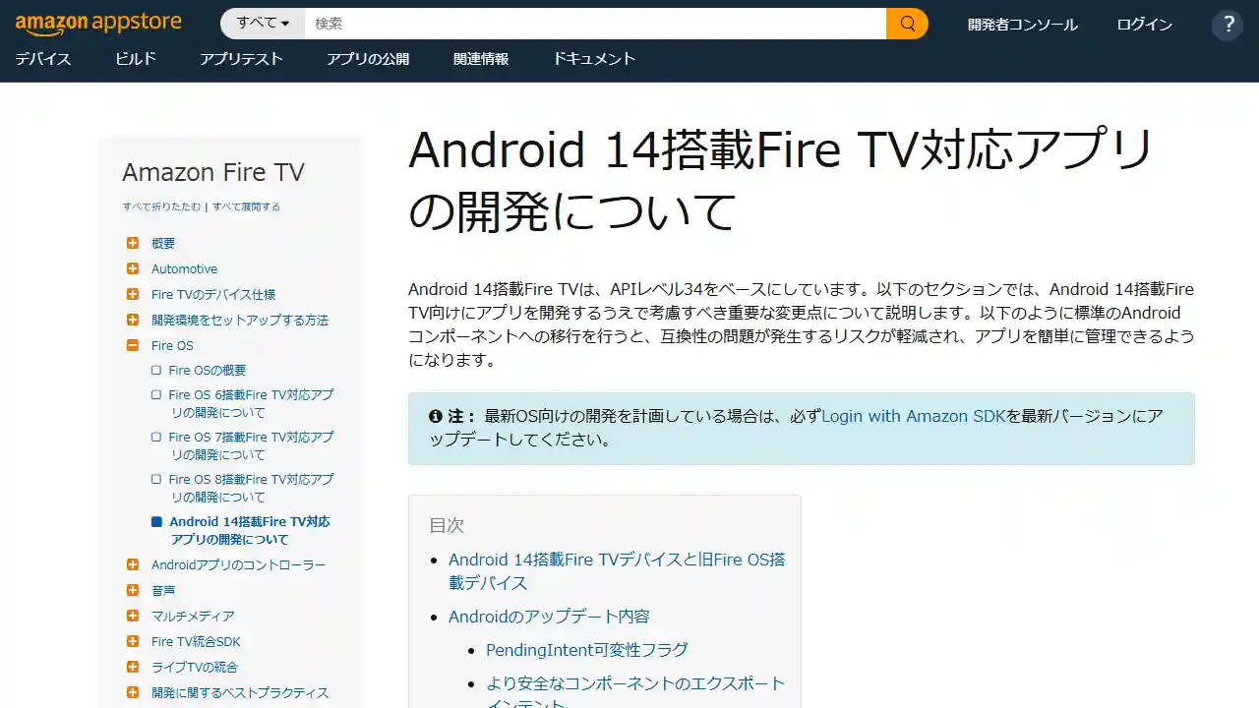
Task: Expand ライブTVの統合 plus icon
Action: tap(133, 667)
